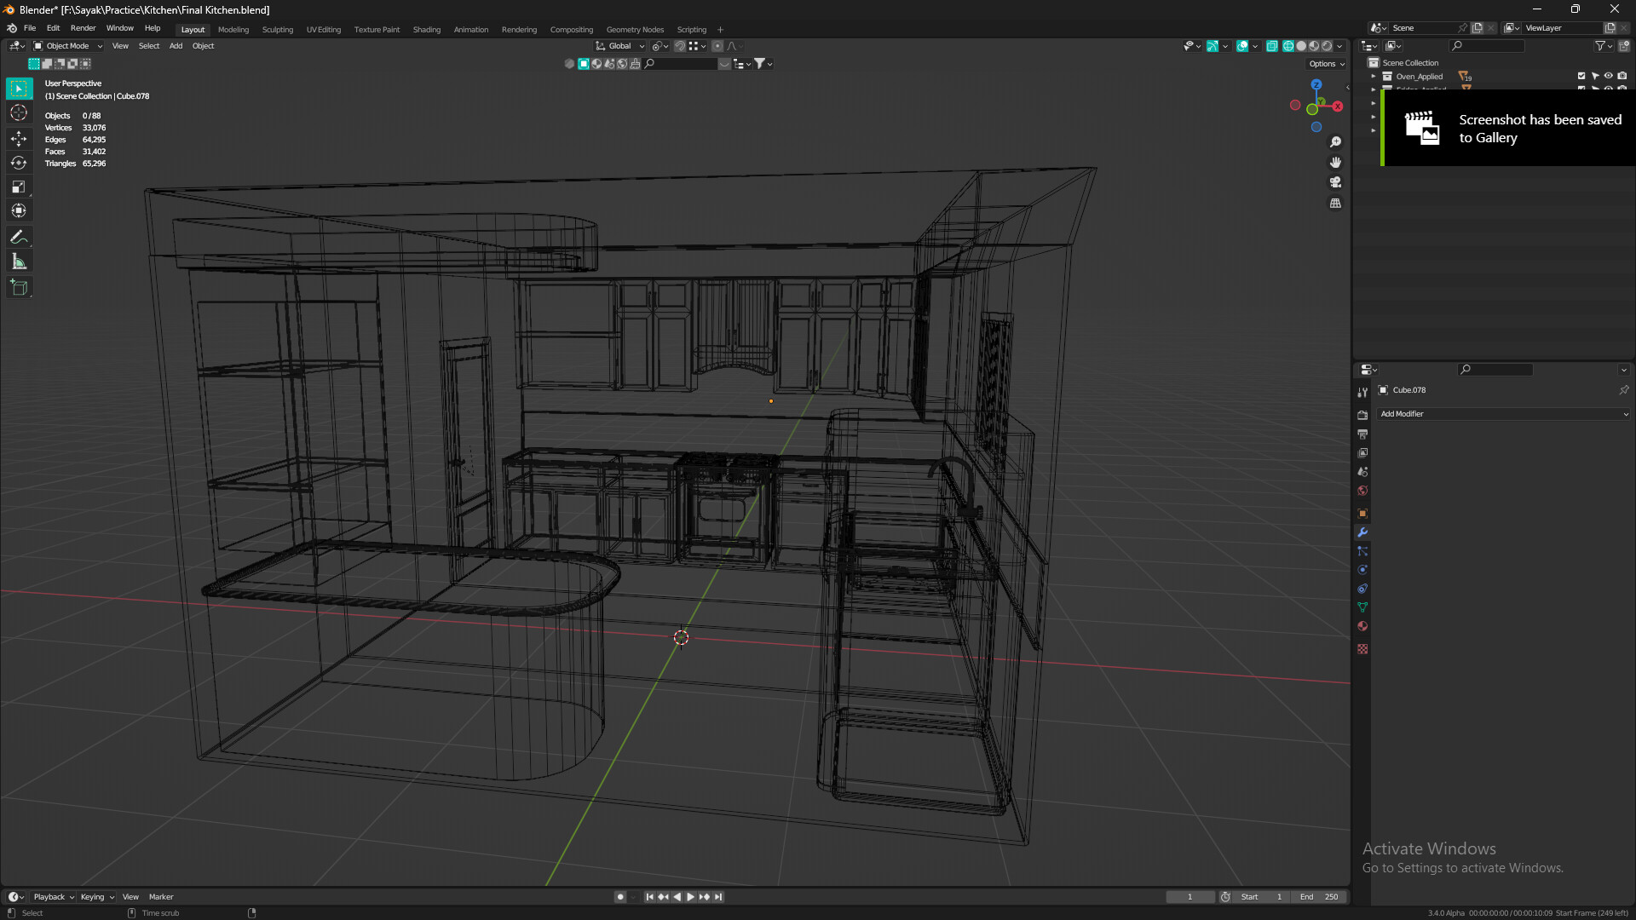Open the Object Mode dropdown

68,46
